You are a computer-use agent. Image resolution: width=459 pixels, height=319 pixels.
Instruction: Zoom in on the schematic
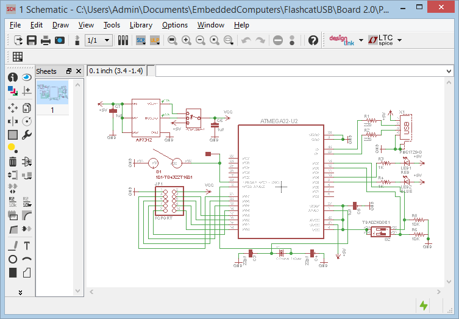pos(186,40)
